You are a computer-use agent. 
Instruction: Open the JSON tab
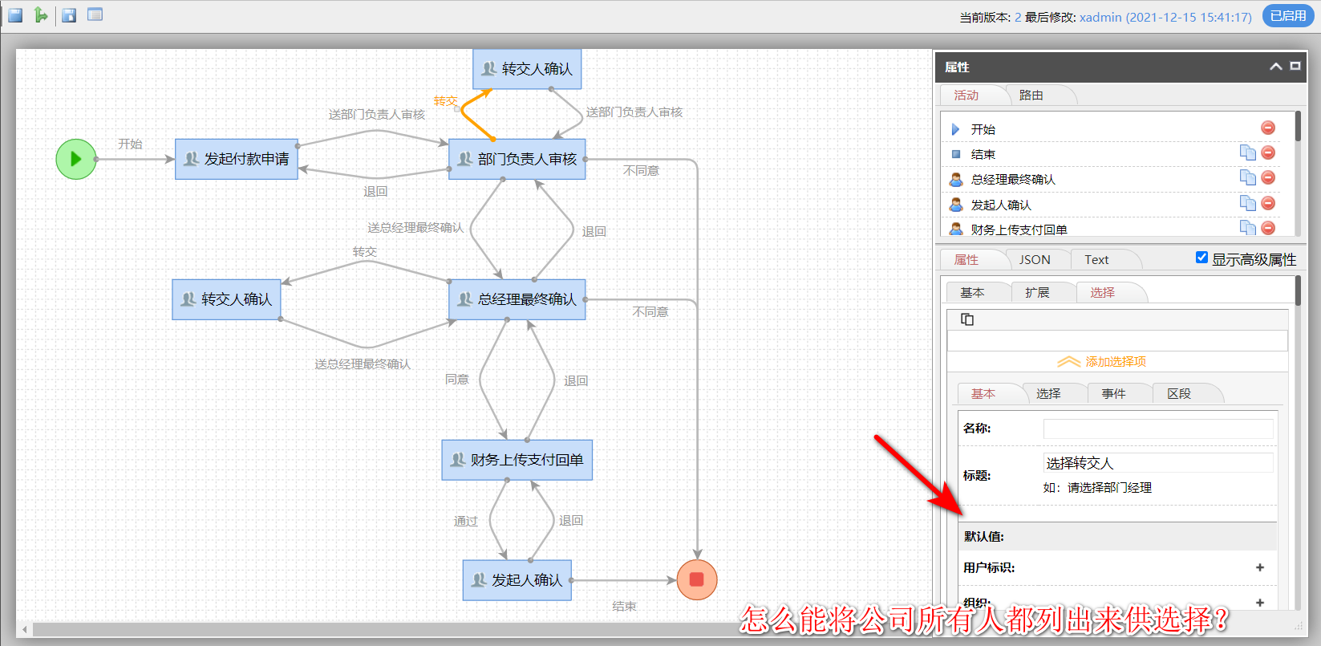click(1035, 259)
